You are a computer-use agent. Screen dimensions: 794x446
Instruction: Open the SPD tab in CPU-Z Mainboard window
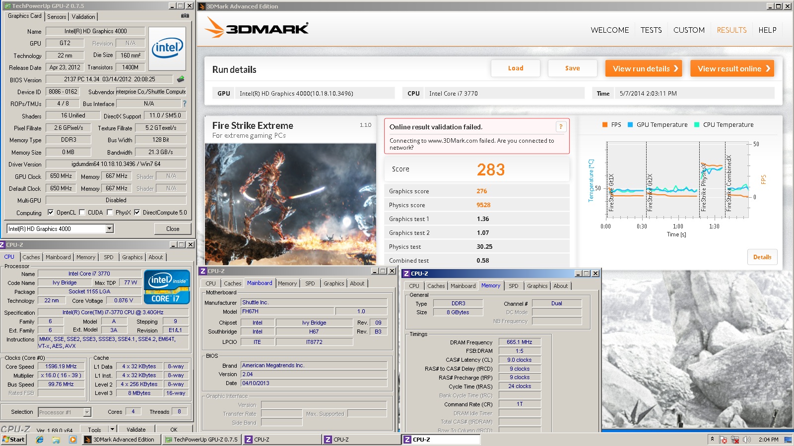coord(310,283)
